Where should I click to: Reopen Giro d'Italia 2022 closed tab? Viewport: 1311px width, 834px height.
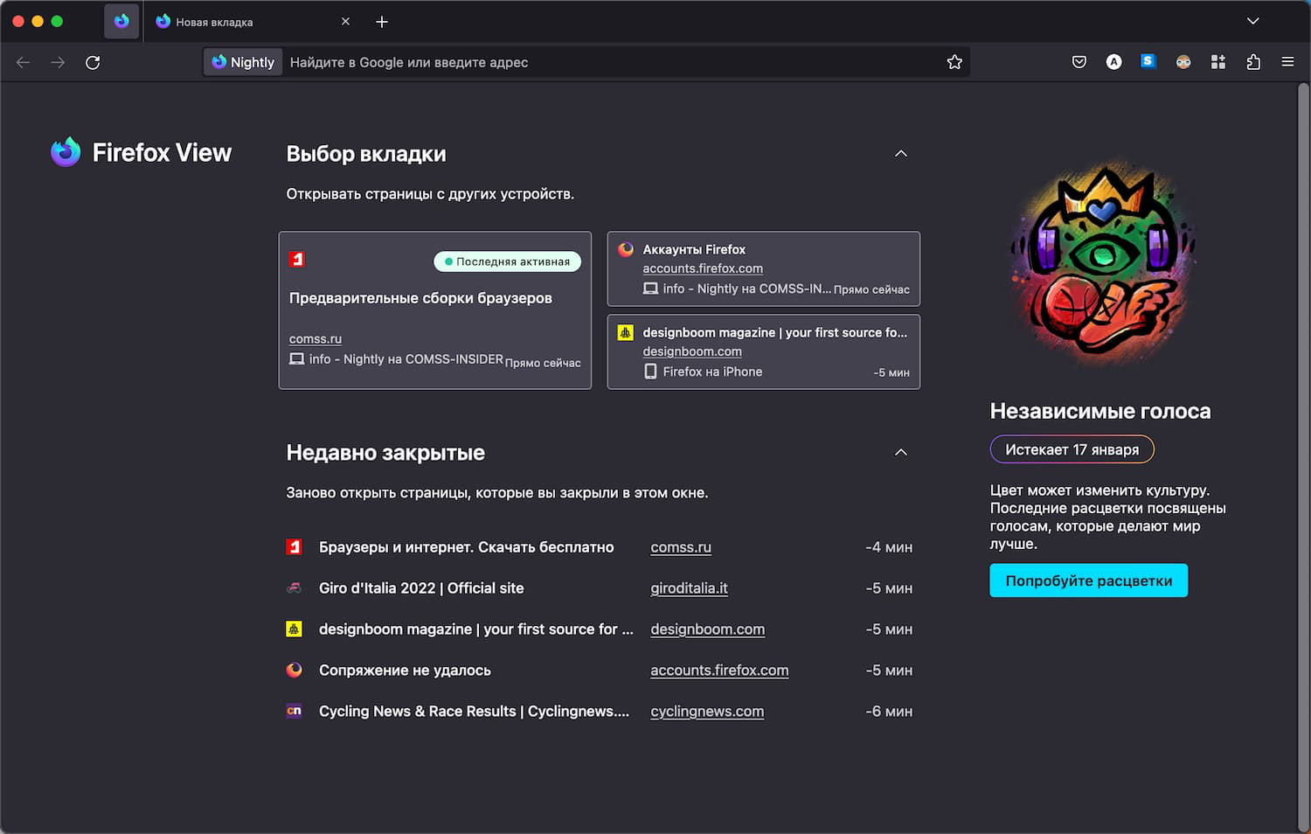tap(600, 588)
